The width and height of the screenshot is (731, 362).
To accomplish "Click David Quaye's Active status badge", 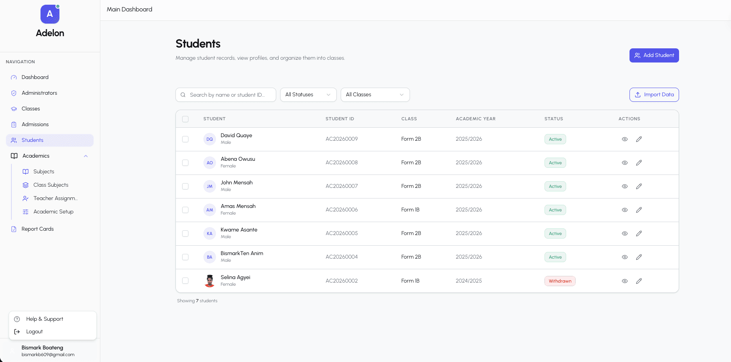I will click(x=555, y=139).
